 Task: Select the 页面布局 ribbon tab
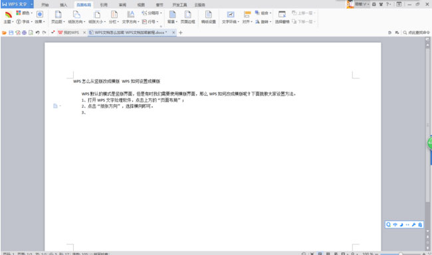point(84,5)
